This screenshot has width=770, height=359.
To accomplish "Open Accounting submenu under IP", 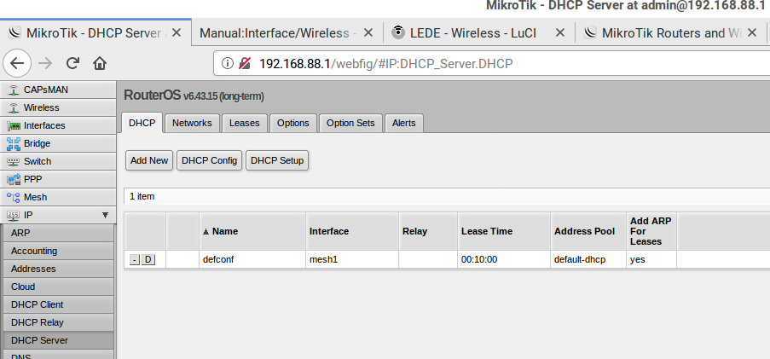I will point(58,251).
